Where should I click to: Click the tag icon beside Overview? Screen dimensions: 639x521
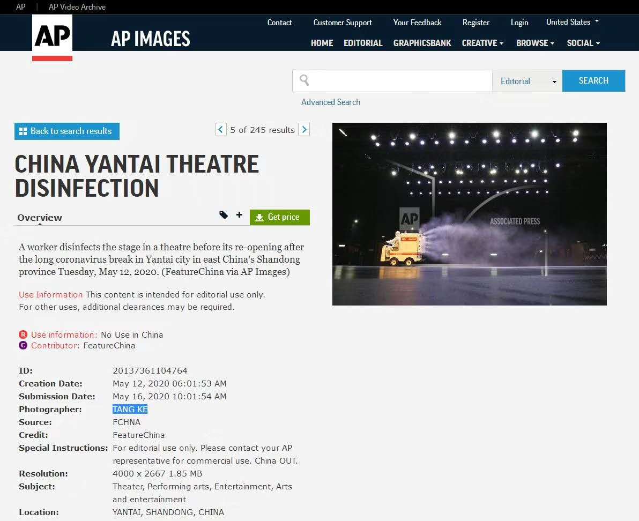click(224, 215)
